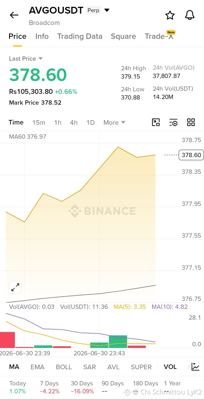Open the chart drawing tools icon
The width and height of the screenshot is (204, 399).
tap(156, 122)
